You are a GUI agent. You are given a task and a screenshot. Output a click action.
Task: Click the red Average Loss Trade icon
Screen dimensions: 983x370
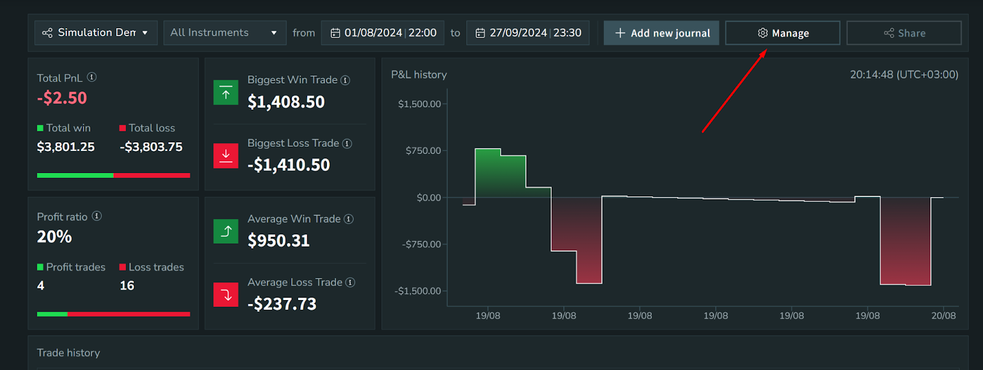tap(225, 295)
